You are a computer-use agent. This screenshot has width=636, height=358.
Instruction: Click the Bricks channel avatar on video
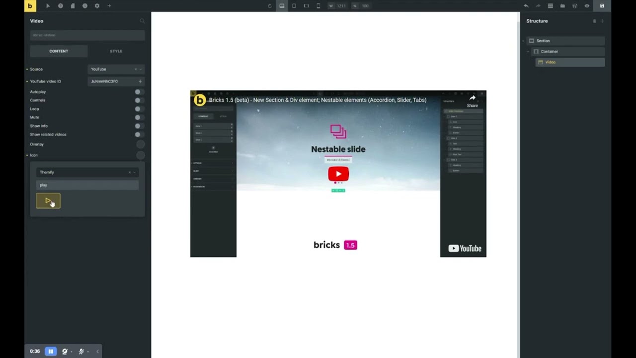199,100
